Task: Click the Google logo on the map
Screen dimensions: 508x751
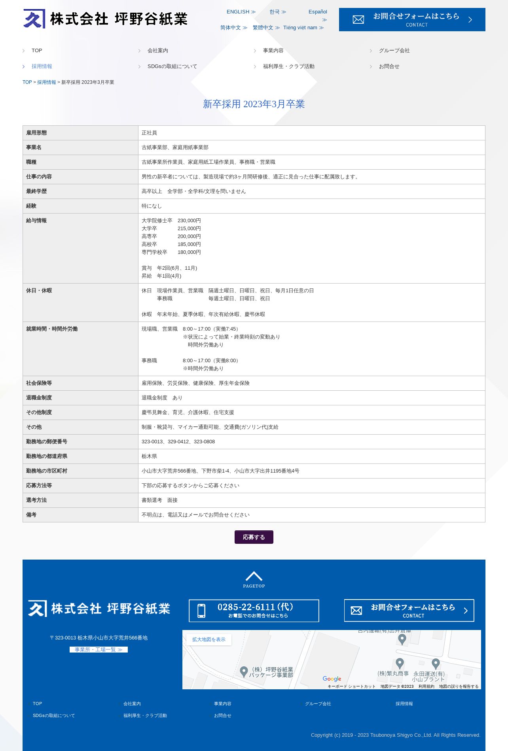Action: click(x=332, y=679)
